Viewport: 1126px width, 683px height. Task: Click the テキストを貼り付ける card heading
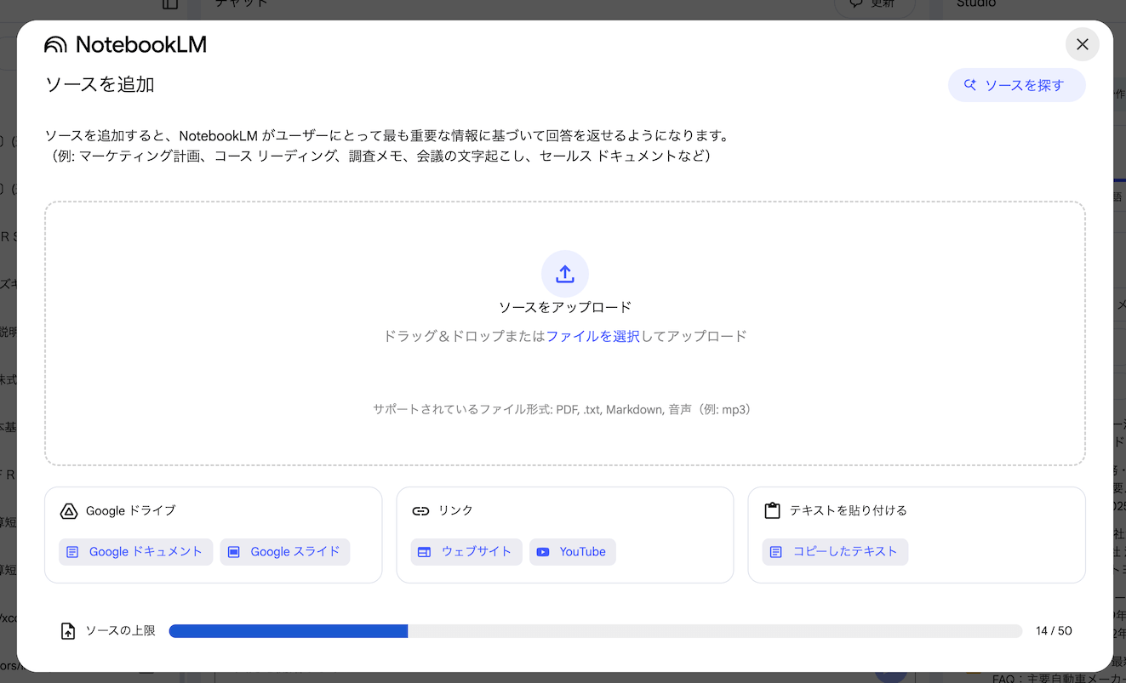(x=849, y=511)
